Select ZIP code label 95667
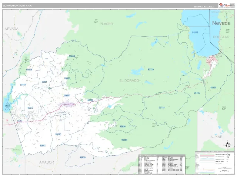This screenshot has width=237, height=178. pyautogui.click(x=67, y=96)
